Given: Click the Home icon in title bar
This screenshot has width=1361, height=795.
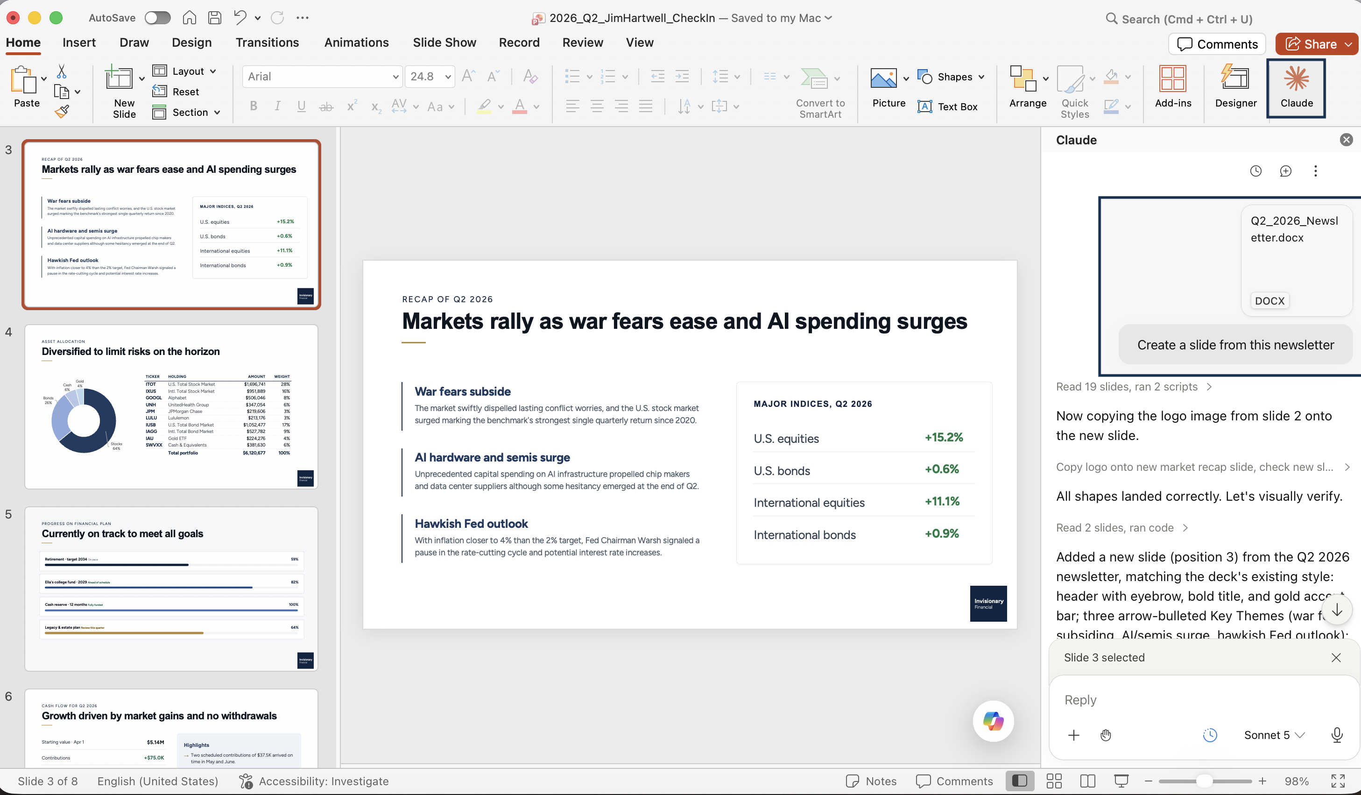Looking at the screenshot, I should pyautogui.click(x=189, y=18).
